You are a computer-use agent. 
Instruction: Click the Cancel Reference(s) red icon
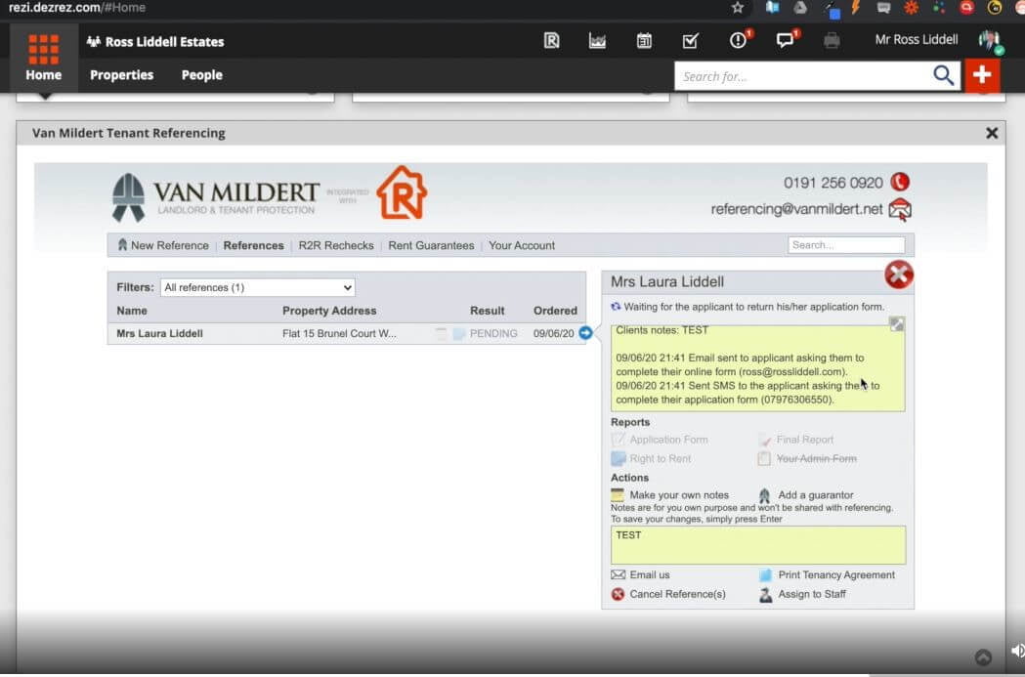(x=618, y=594)
